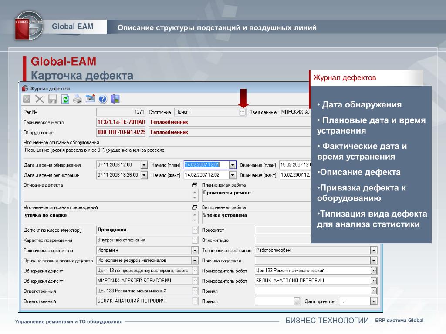Open lookup for Ответственный Цех 133 Ремонтно-механический
The width and height of the screenshot is (446, 334).
coord(195,291)
